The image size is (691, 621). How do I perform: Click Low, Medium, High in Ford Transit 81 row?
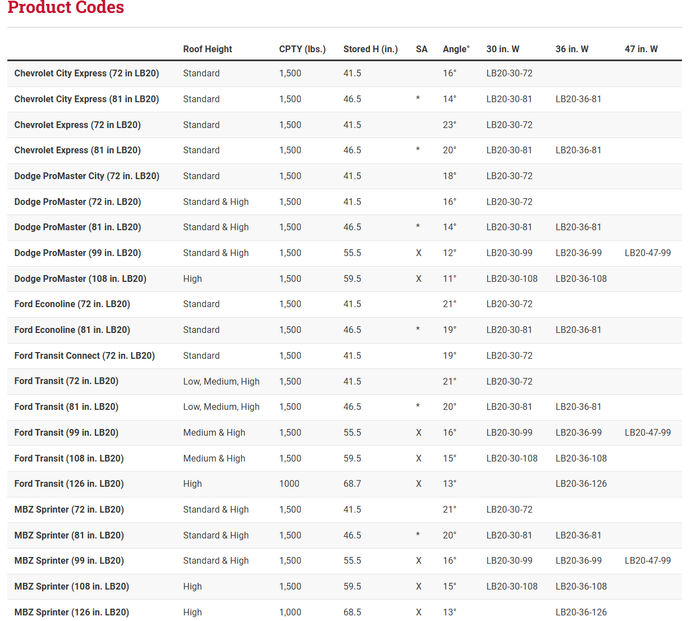(x=221, y=407)
